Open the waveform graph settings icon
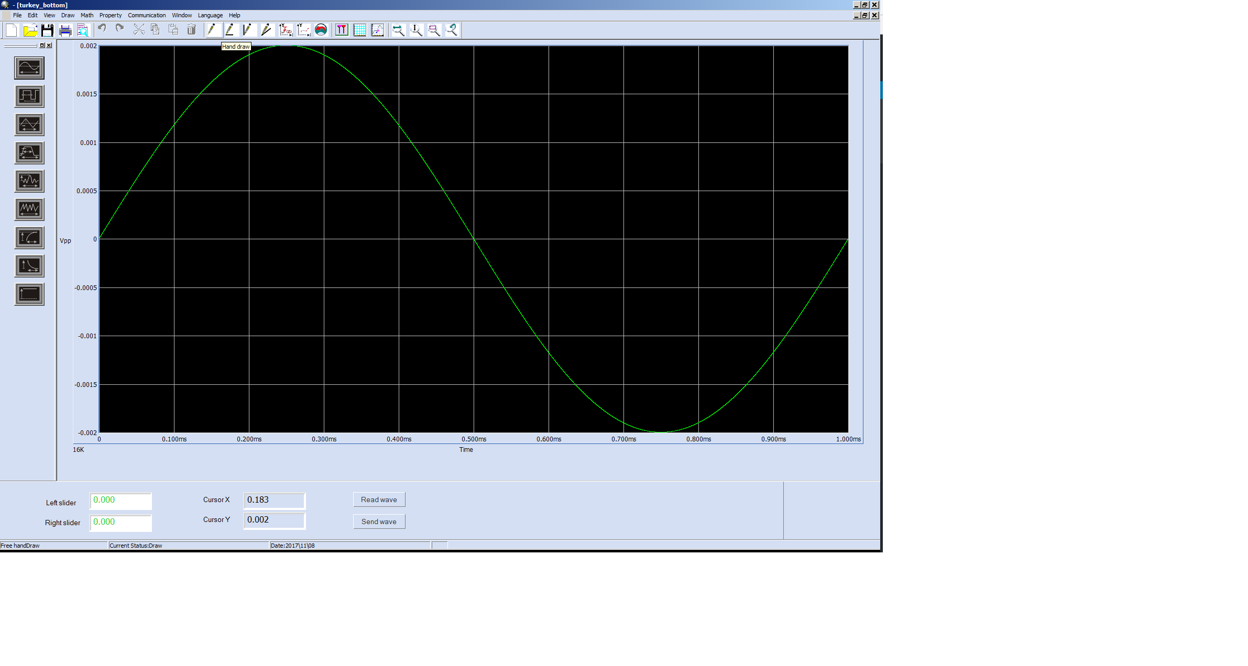This screenshot has width=1248, height=666. [377, 30]
